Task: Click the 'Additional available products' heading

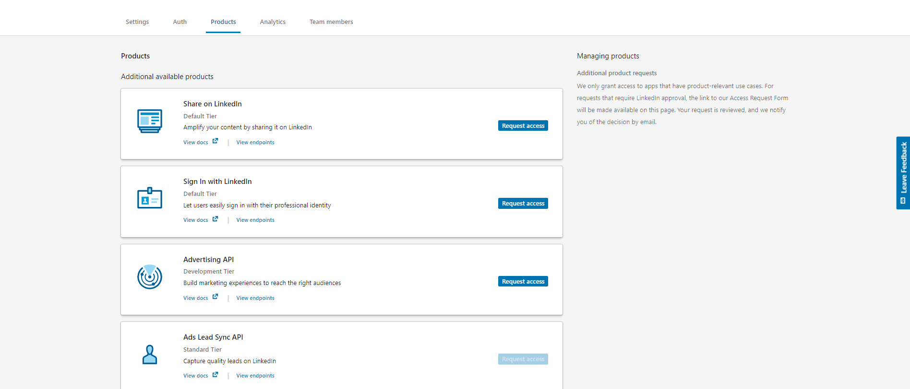Action: 167,77
